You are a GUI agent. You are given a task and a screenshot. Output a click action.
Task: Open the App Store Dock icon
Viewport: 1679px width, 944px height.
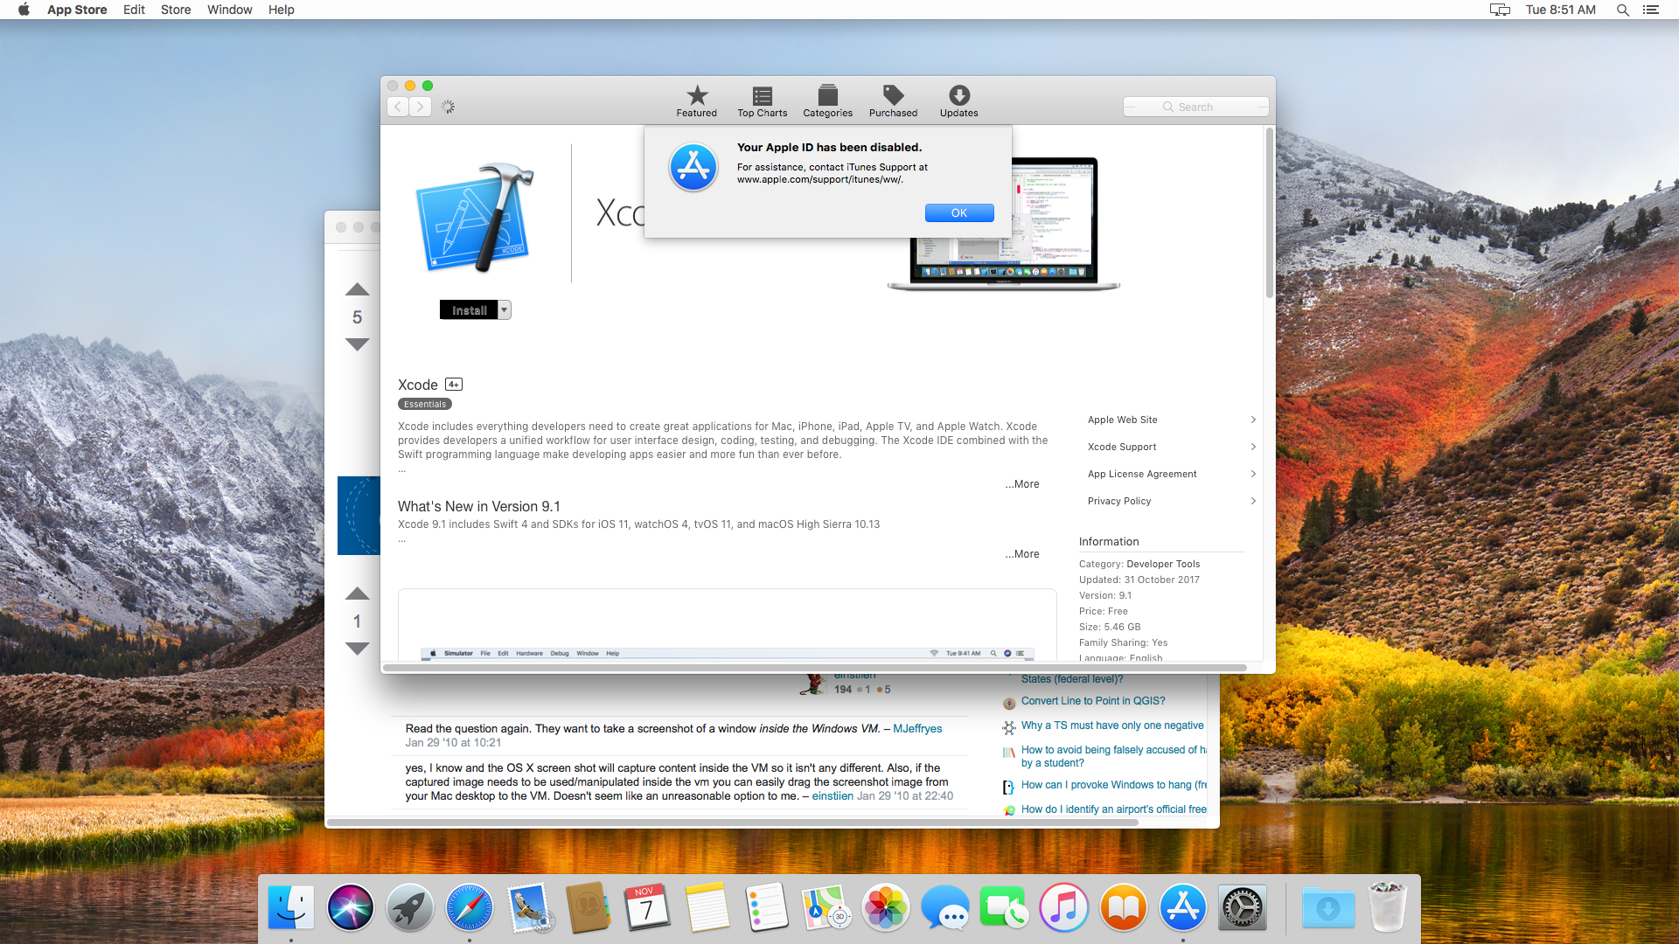tap(1183, 907)
